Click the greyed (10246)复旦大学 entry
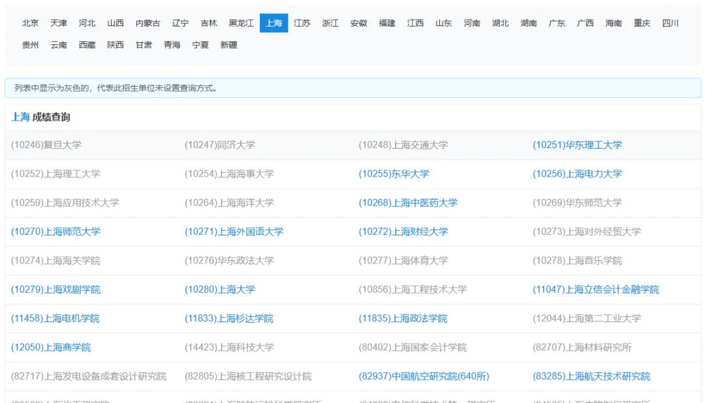The image size is (705, 403). point(46,145)
